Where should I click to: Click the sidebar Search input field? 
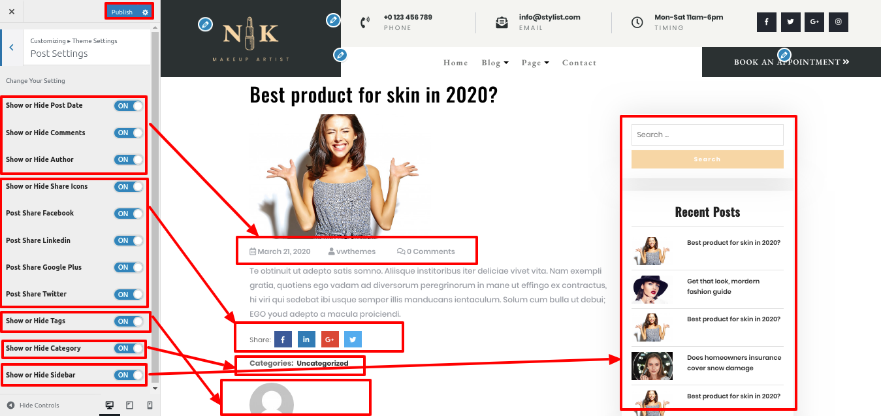(707, 135)
